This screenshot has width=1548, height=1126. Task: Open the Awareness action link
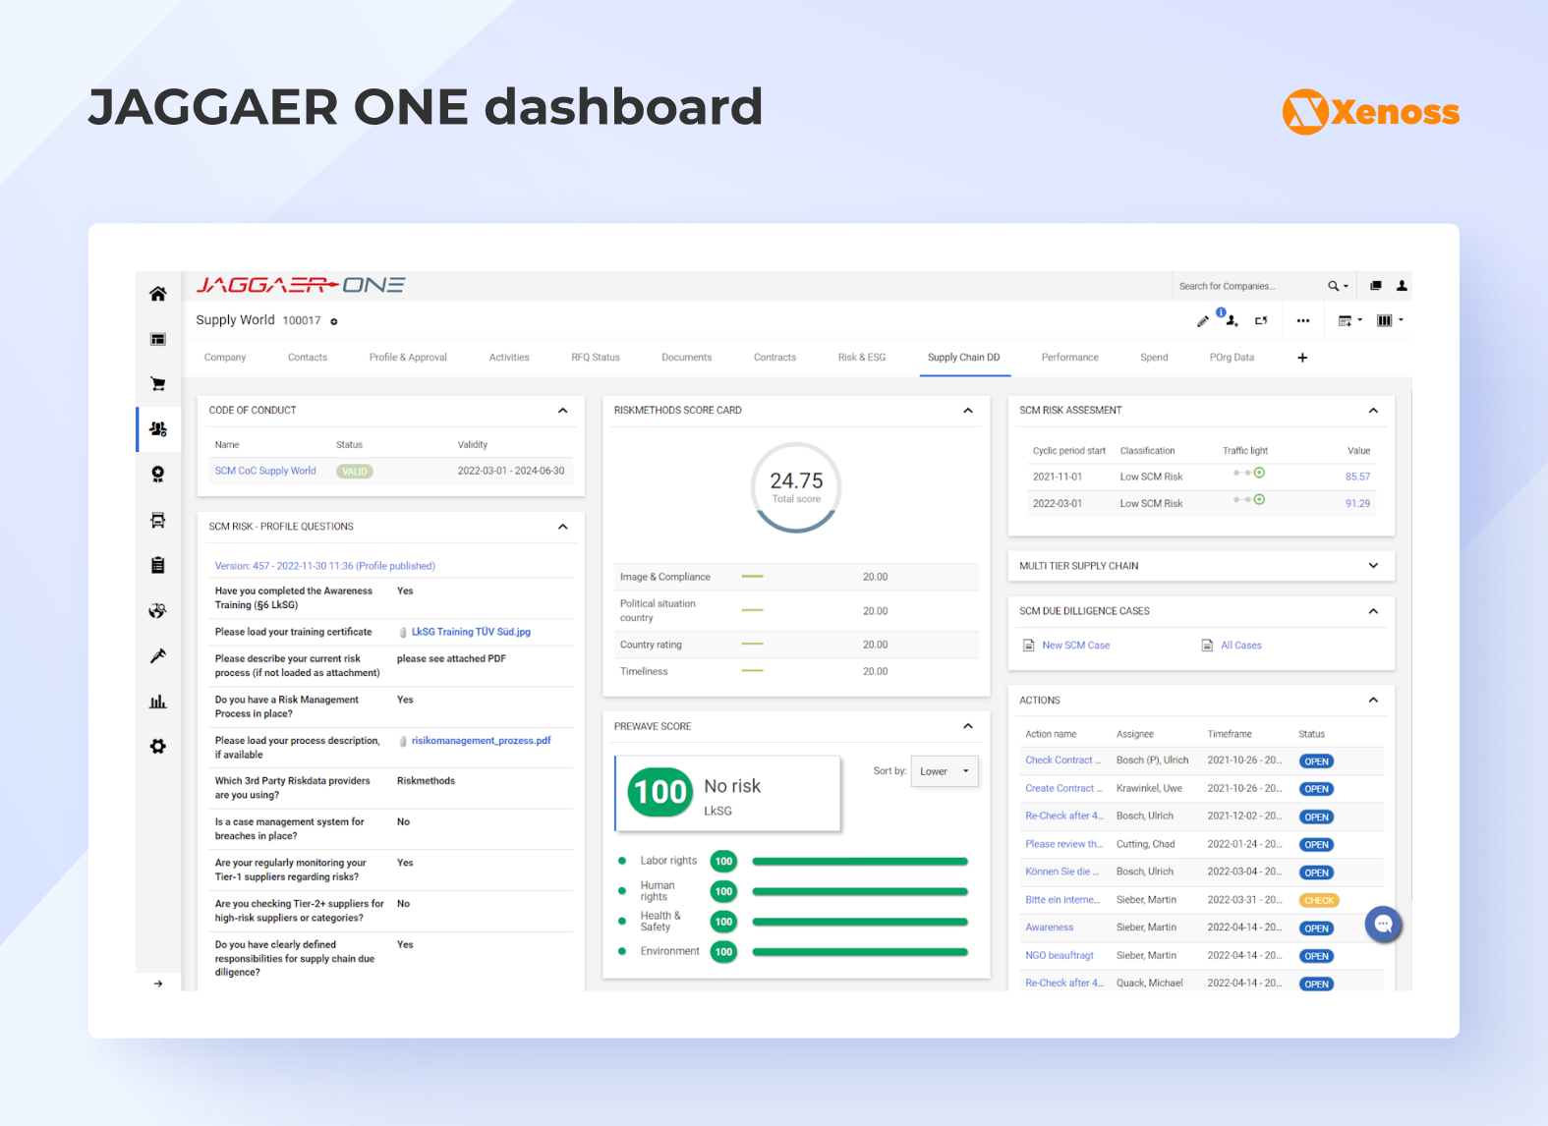click(x=1050, y=928)
